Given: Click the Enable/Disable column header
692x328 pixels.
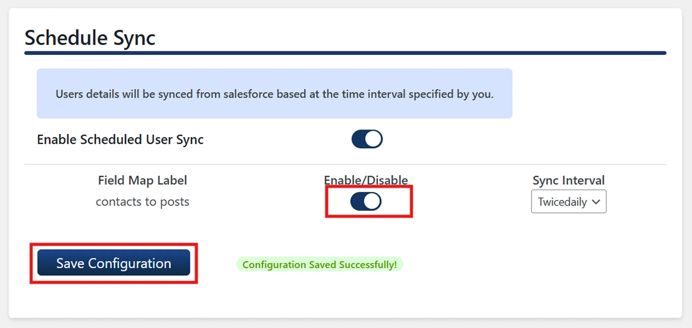Looking at the screenshot, I should 366,180.
